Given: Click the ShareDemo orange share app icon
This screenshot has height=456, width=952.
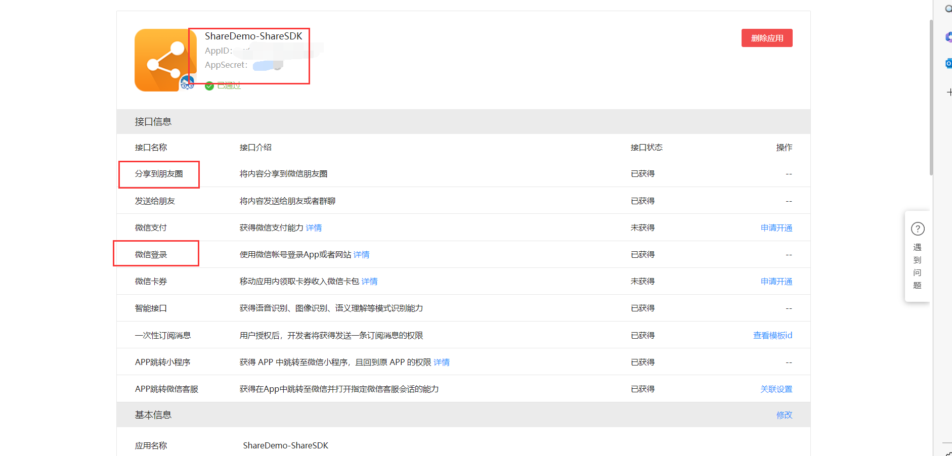Looking at the screenshot, I should tap(165, 60).
